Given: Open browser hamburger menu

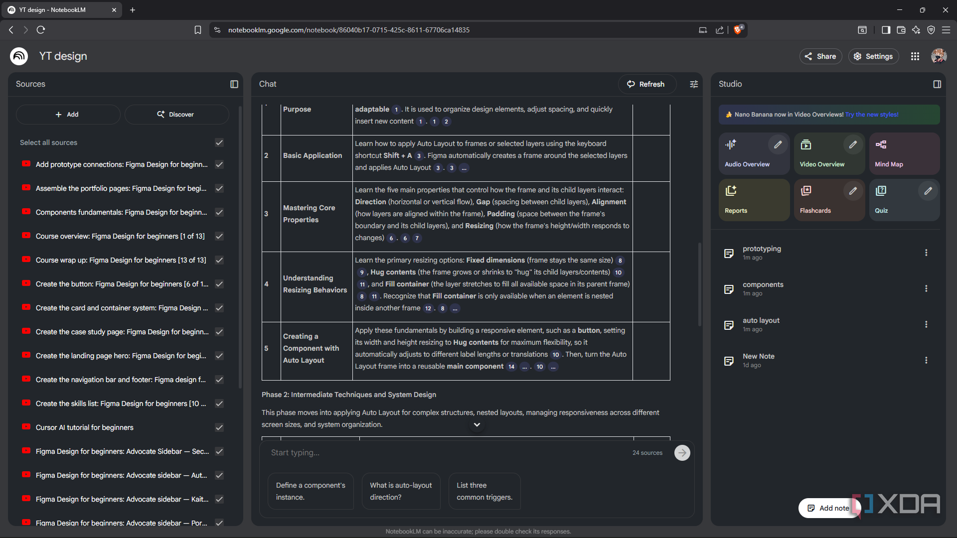Looking at the screenshot, I should [x=946, y=30].
